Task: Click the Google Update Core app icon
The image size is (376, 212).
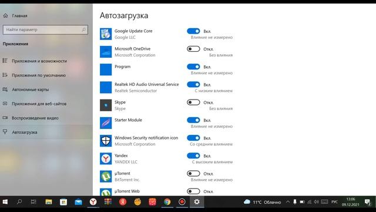Action: click(x=106, y=34)
